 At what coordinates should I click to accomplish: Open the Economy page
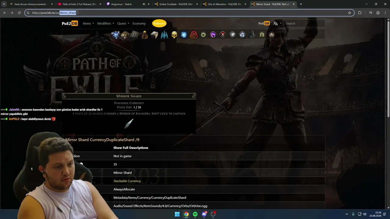coord(139,23)
